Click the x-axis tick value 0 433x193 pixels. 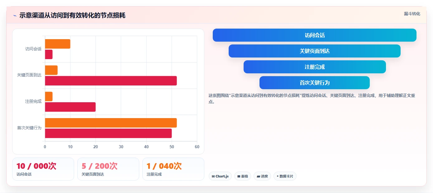(45, 147)
